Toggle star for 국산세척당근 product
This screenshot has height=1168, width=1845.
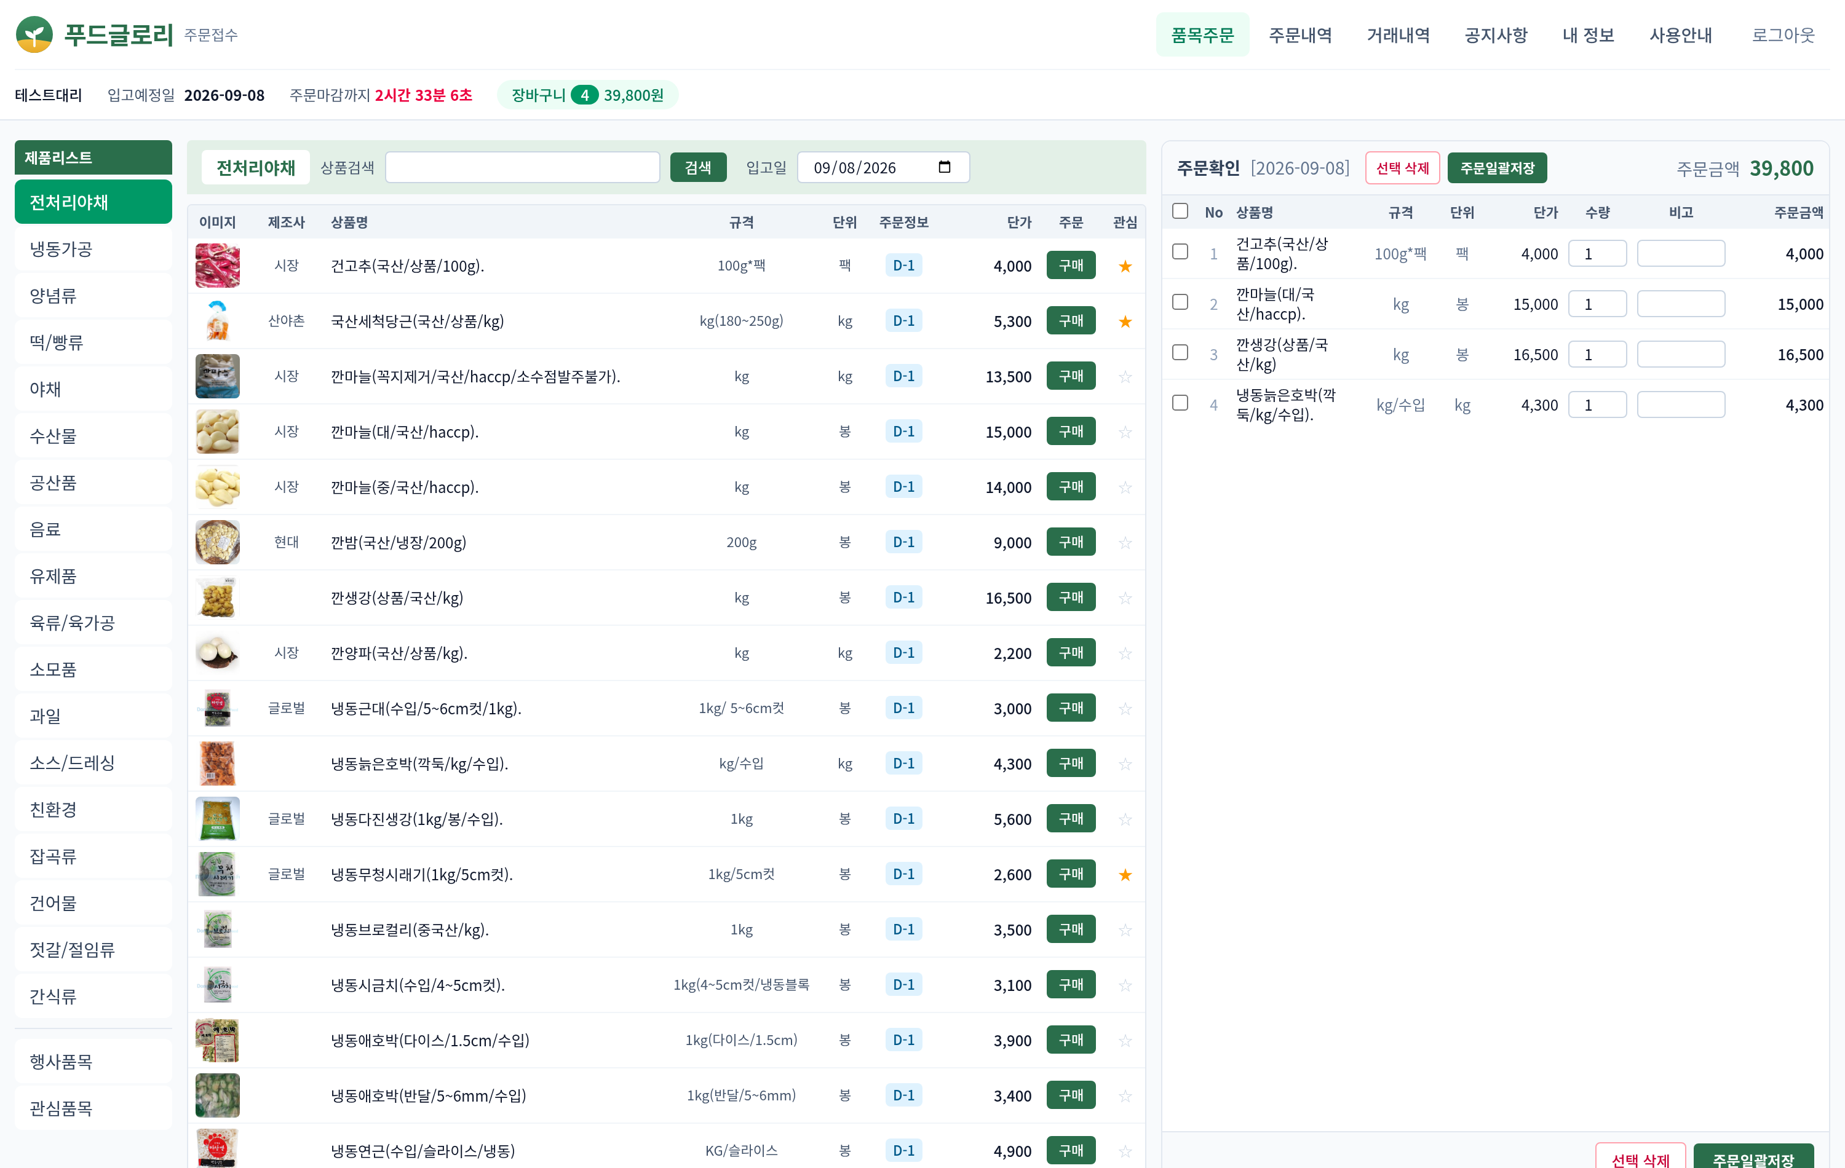click(x=1125, y=321)
